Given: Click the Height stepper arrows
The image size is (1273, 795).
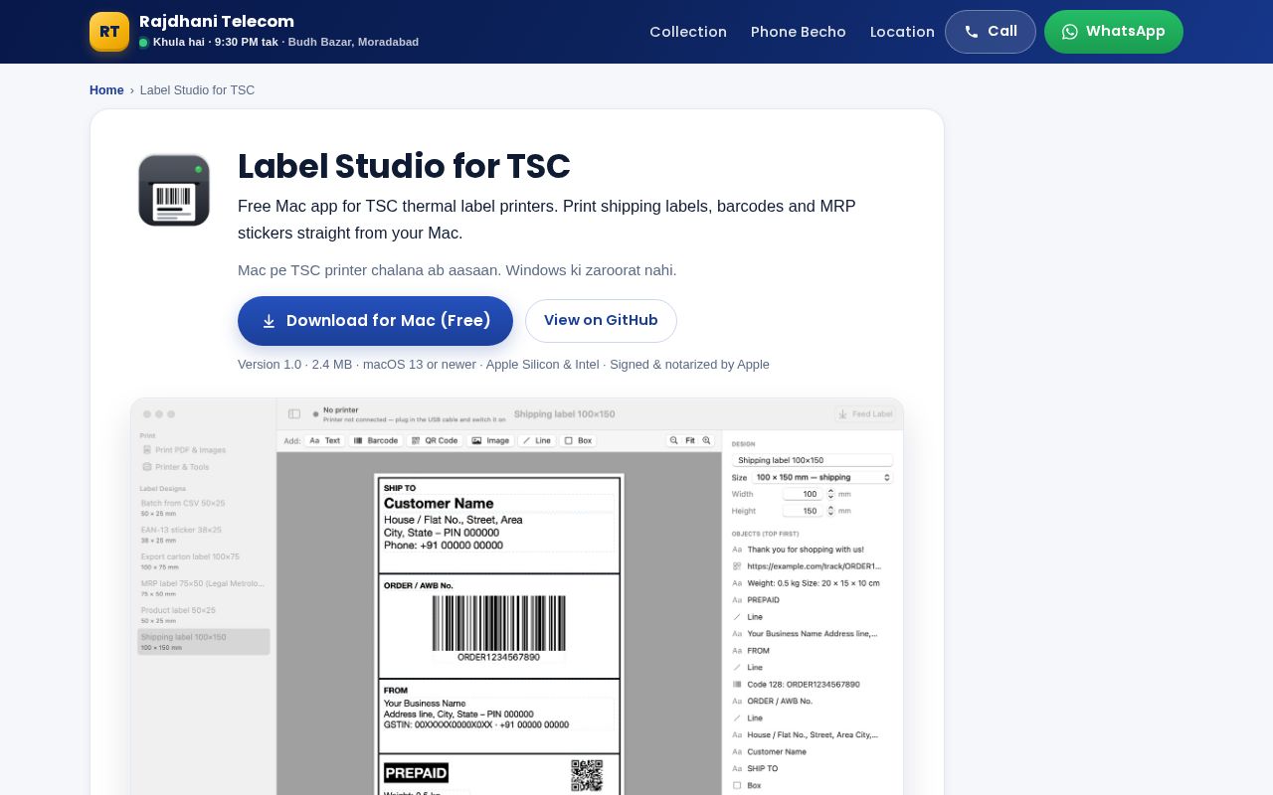Looking at the screenshot, I should (x=830, y=511).
